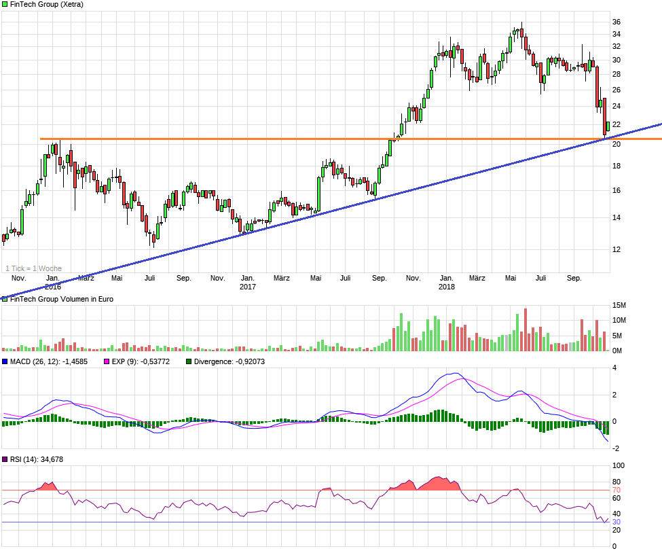
Task: Click the 22 price axis value
Action: pos(617,124)
